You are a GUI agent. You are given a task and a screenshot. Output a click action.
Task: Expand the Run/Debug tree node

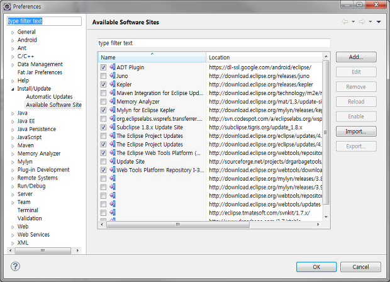(13, 186)
